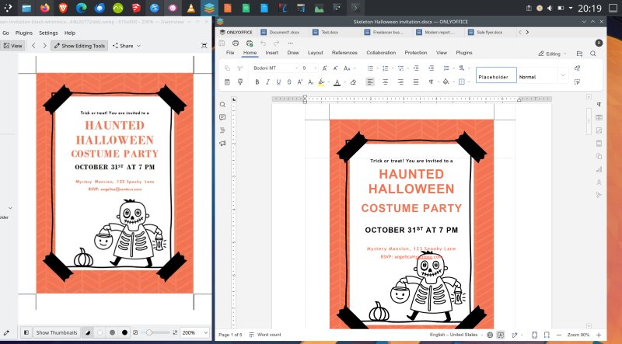This screenshot has height=344, width=622.
Task: Align paragraph text to center
Action: (385, 82)
